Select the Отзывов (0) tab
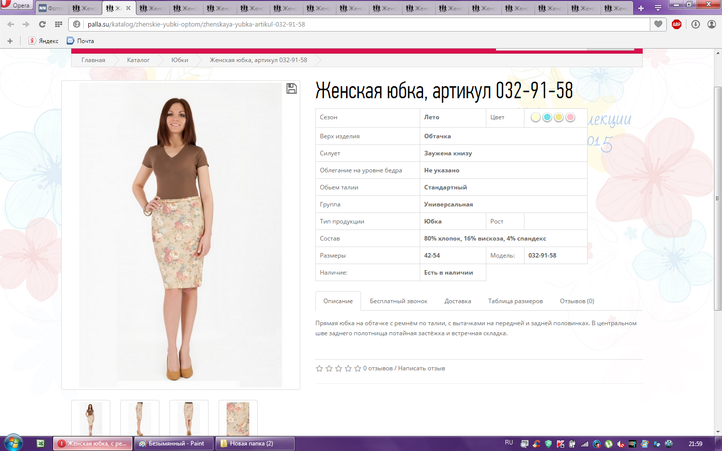 tap(577, 301)
